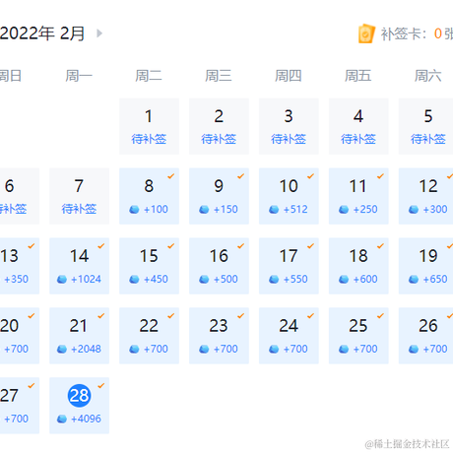This screenshot has width=453, height=453.
Task: Click the ore icon beside +550
Action: click(x=274, y=280)
